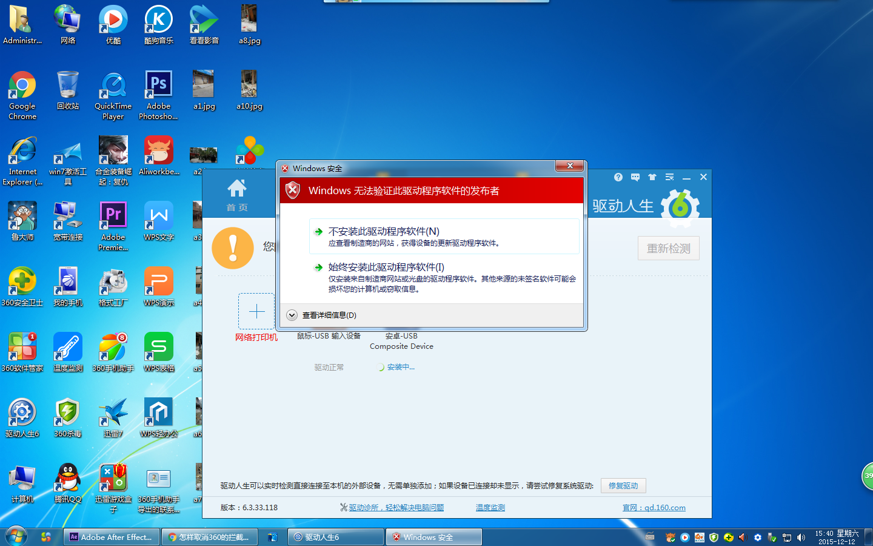Launch 腾讯QQ from the desktop

(x=68, y=484)
